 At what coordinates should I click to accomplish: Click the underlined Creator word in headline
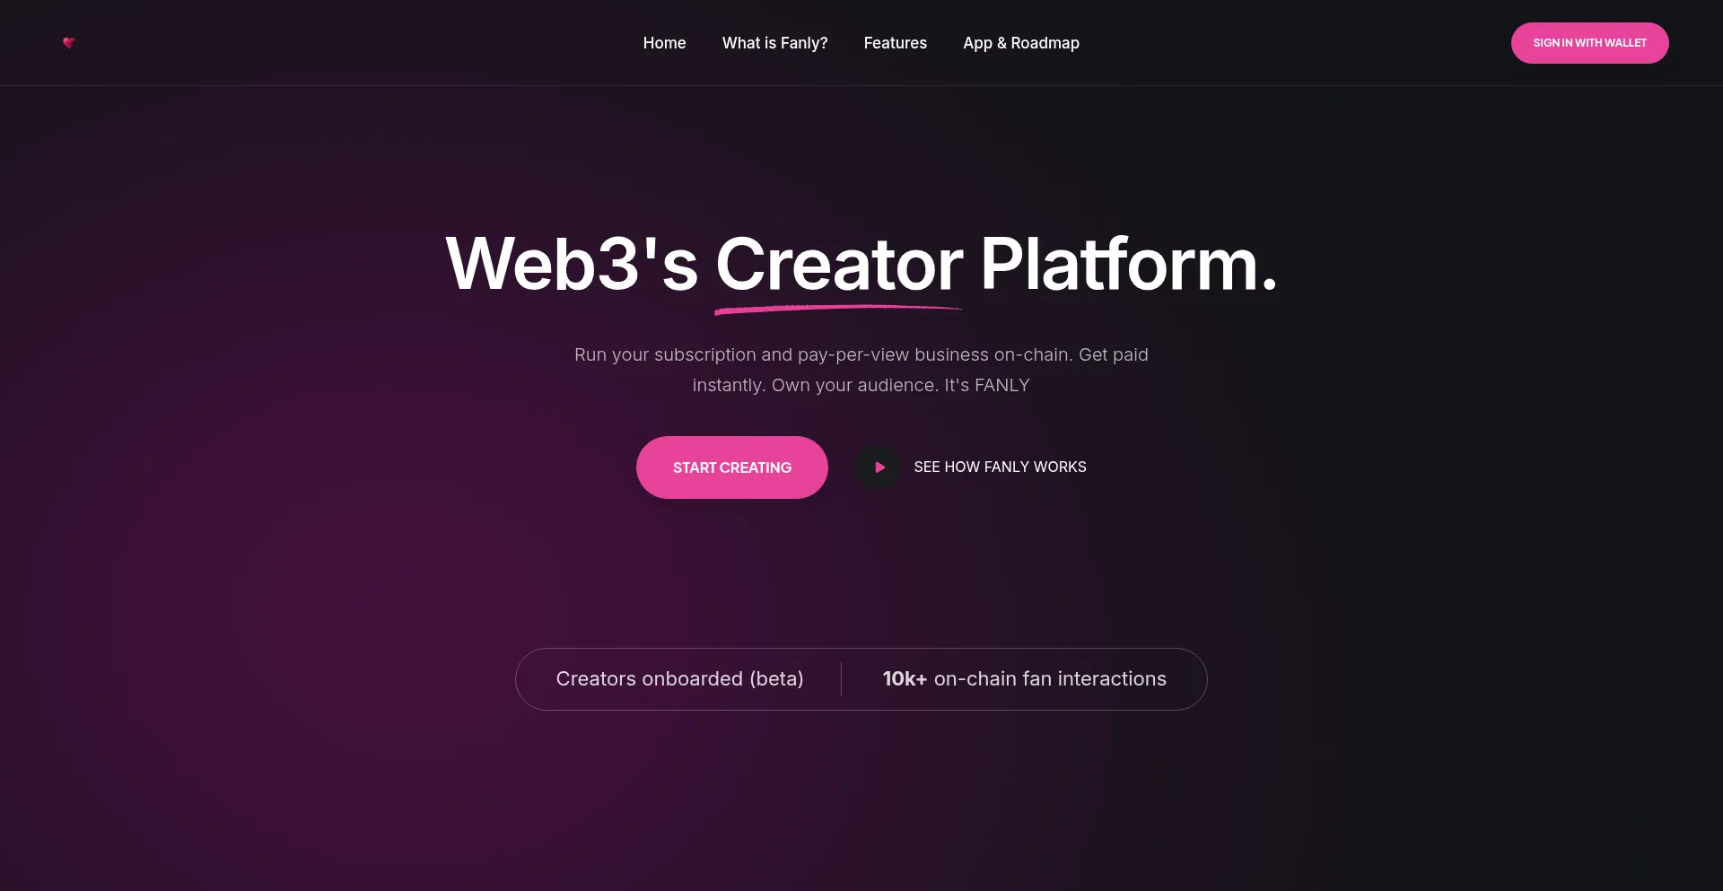pyautogui.click(x=839, y=264)
